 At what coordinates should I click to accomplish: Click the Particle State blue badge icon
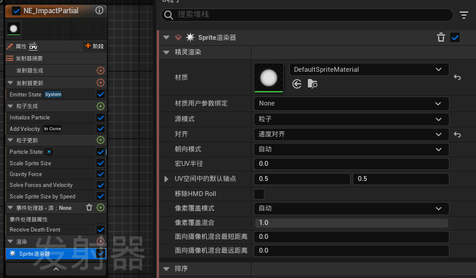pyautogui.click(x=49, y=151)
